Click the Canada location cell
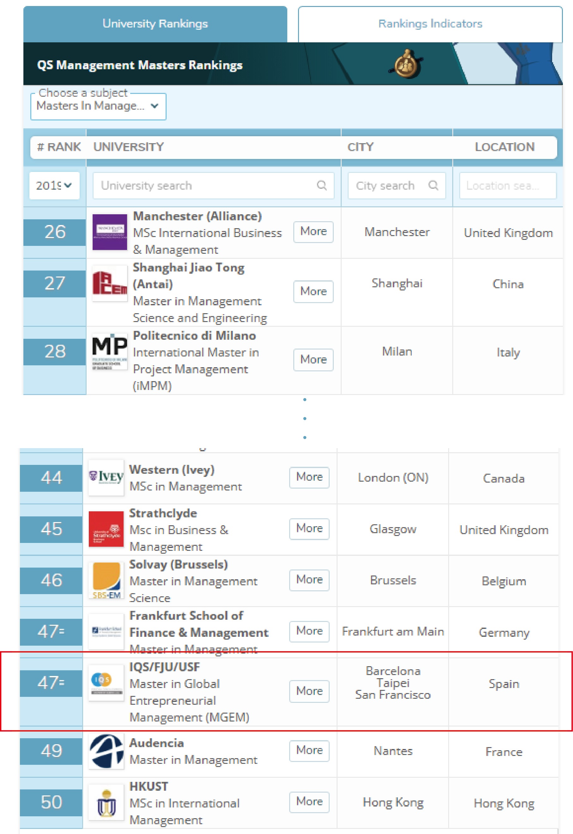Image resolution: width=573 pixels, height=834 pixels. click(504, 478)
